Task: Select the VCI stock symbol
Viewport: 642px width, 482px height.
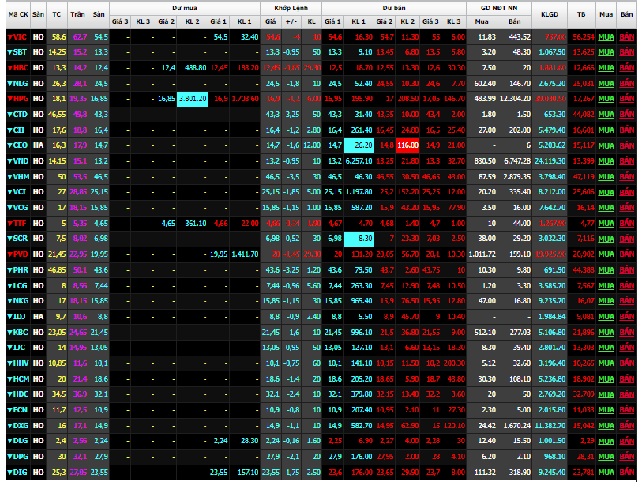Action: click(19, 192)
